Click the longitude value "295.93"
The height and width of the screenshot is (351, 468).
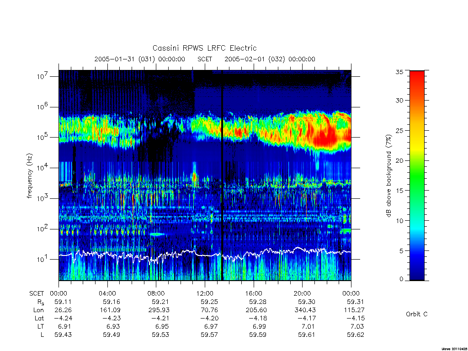[x=158, y=310]
